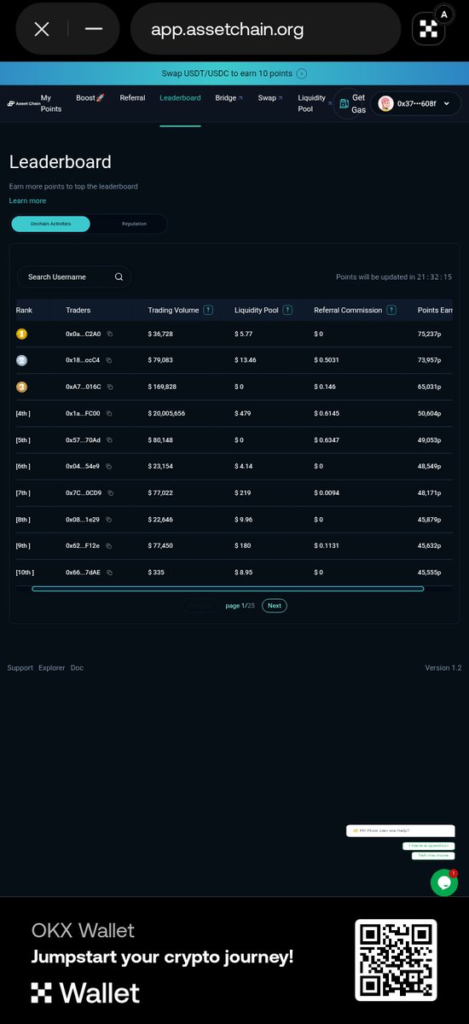This screenshot has height=1024, width=469.
Task: Click the Support footer link
Action: pos(20,667)
